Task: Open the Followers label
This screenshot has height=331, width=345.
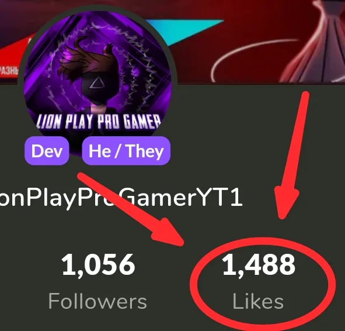Action: 97,301
